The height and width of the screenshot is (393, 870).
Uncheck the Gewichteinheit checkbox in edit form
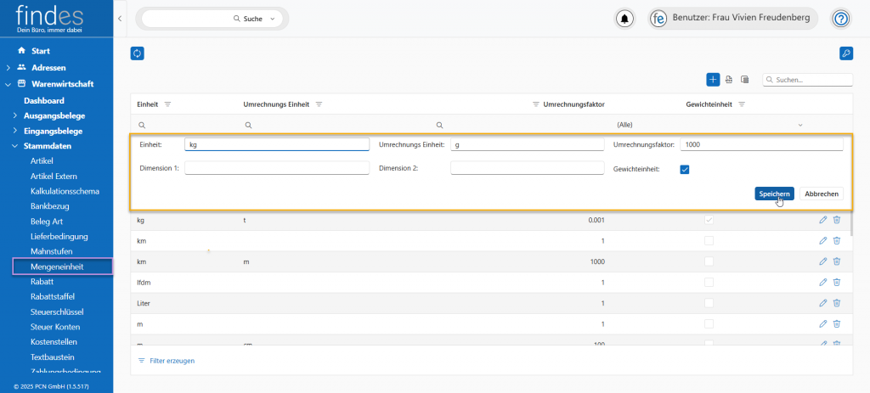click(x=685, y=169)
